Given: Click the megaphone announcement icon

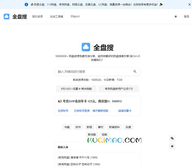Looking at the screenshot, I should (60, 101).
